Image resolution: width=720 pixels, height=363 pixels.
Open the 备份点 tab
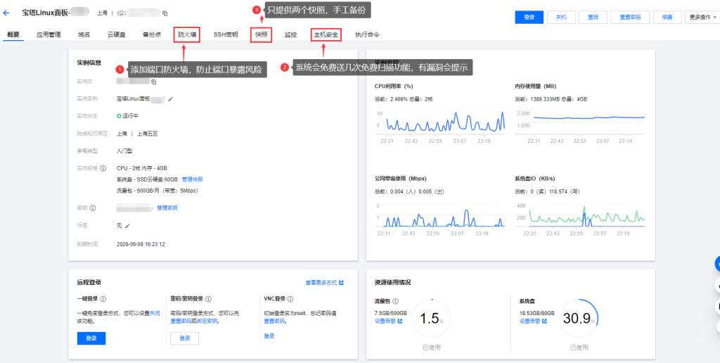pyautogui.click(x=152, y=34)
